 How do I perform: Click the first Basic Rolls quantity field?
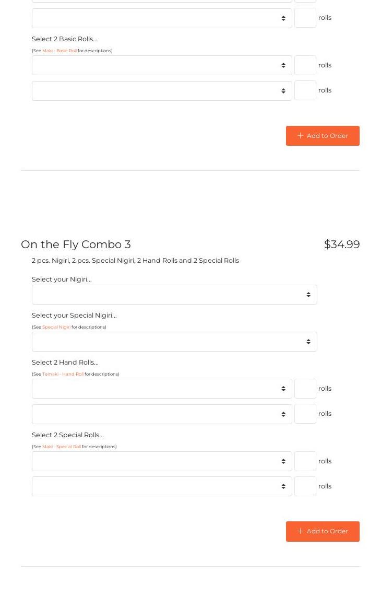tap(305, 65)
